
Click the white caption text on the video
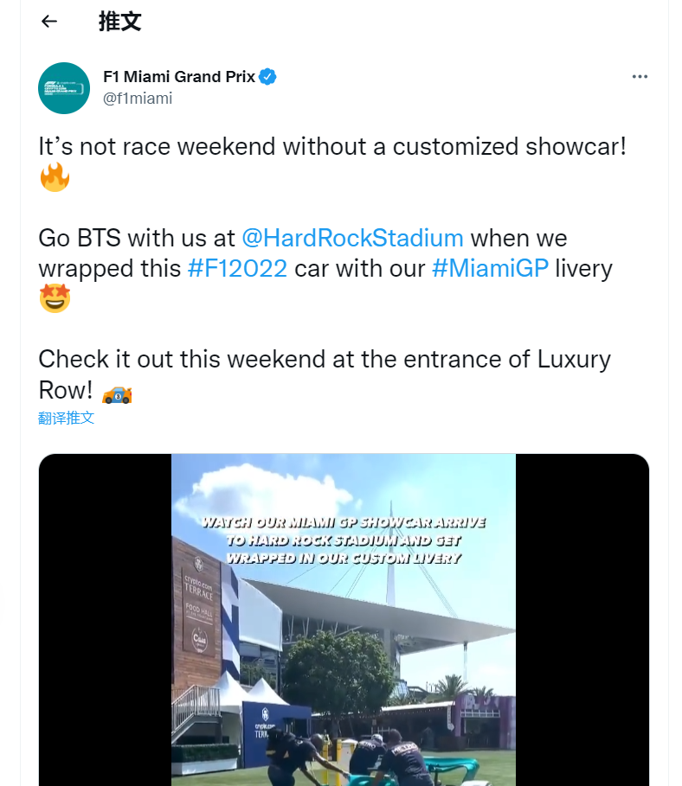point(344,540)
